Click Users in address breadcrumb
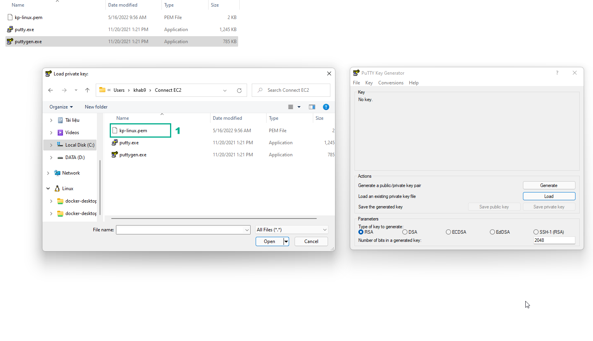This screenshot has width=593, height=341. point(119,90)
